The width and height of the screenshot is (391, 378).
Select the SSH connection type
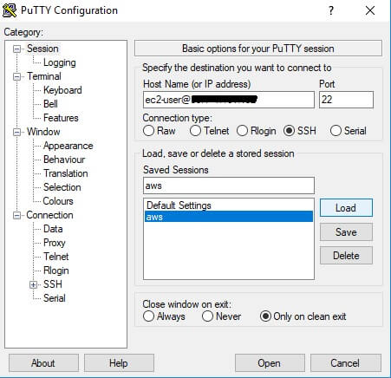289,131
